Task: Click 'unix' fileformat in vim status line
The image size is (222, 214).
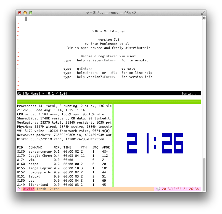Action: point(187,93)
